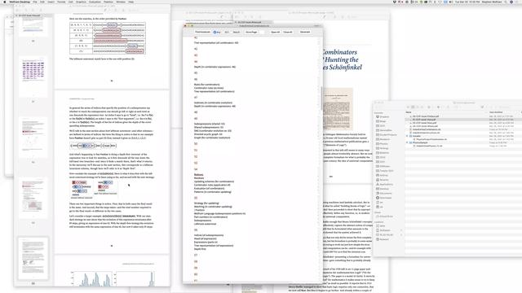
Task: Click the Finder action gear icon
Action: (x=439, y=107)
